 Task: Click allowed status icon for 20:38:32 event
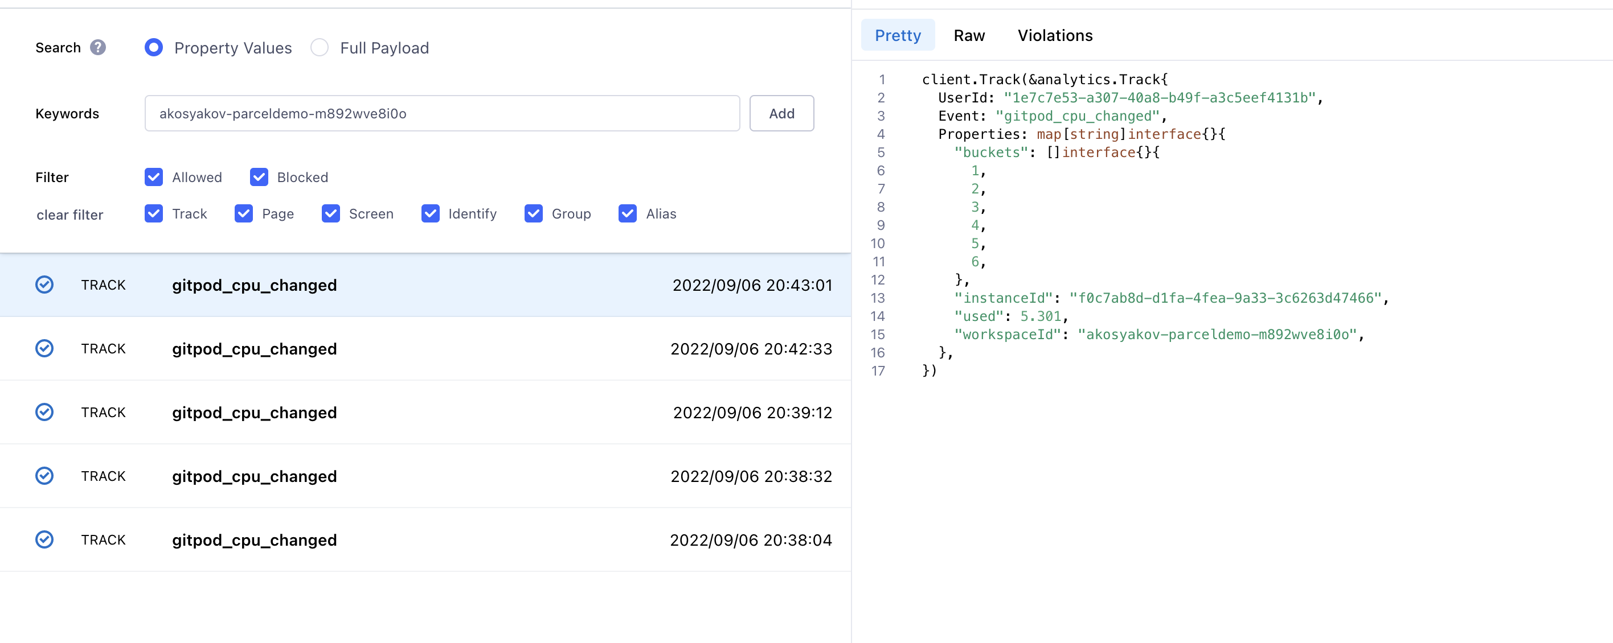coord(44,476)
